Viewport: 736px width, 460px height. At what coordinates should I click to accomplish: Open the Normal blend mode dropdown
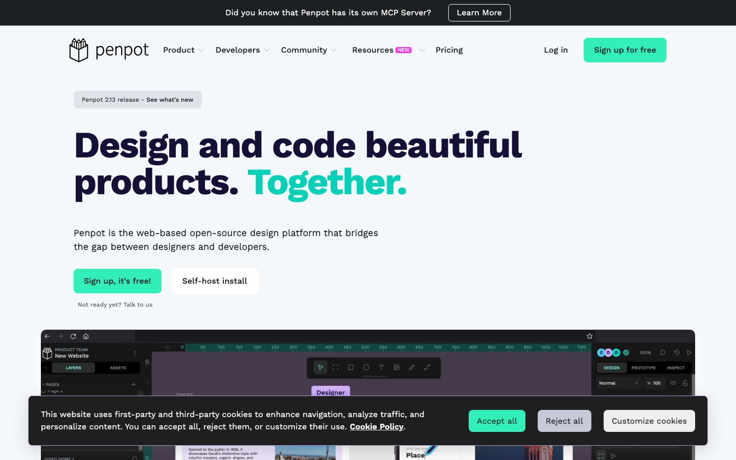618,383
